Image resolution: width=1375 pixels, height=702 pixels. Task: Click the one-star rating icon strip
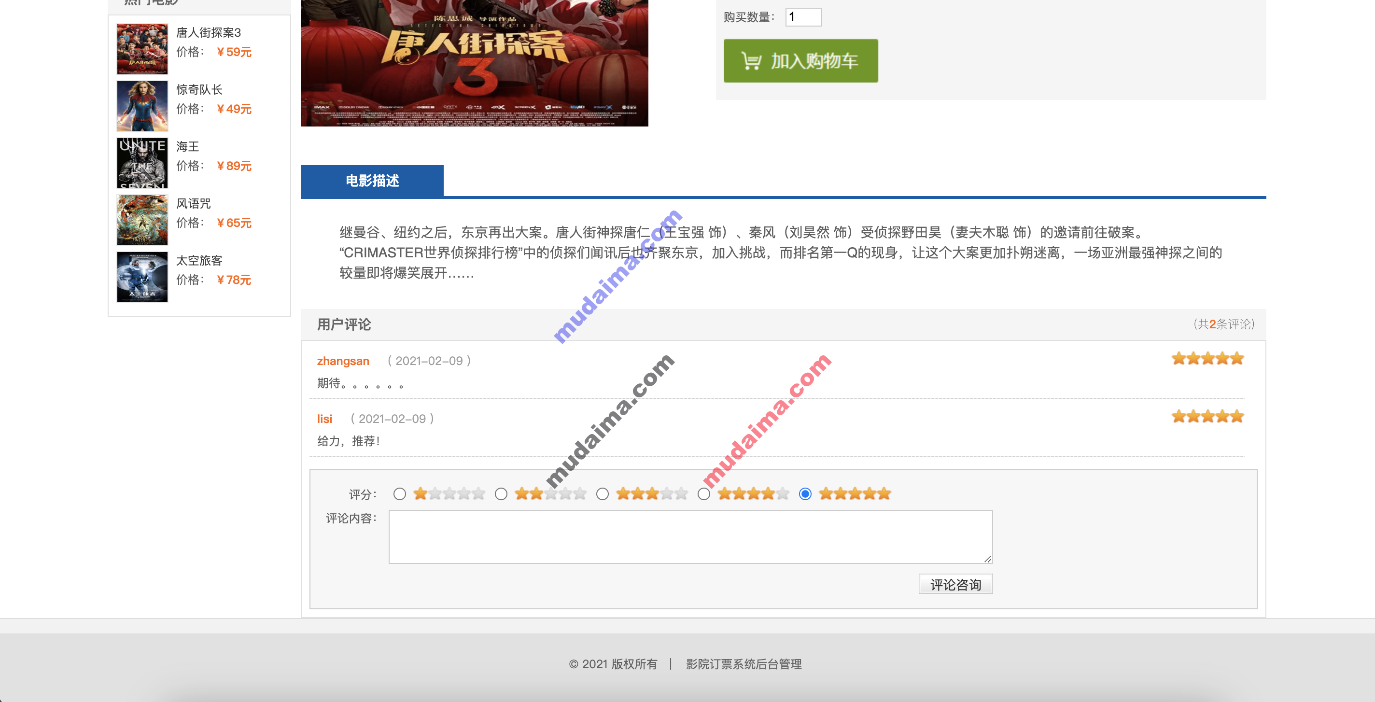[449, 494]
